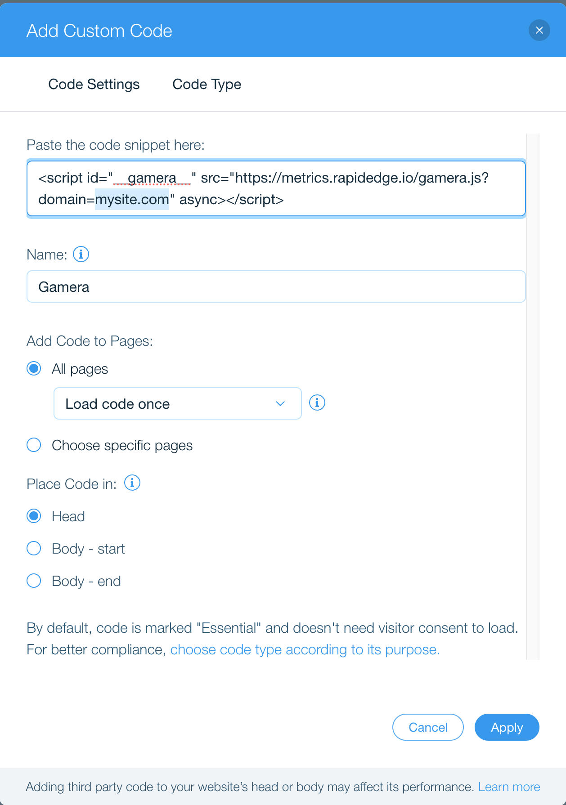This screenshot has height=805, width=566.
Task: Switch to the Code Type tab
Action: coord(207,85)
